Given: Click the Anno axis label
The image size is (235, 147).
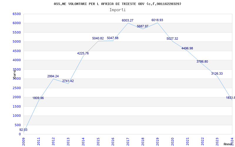Looking at the screenshot, I should click(228, 144).
